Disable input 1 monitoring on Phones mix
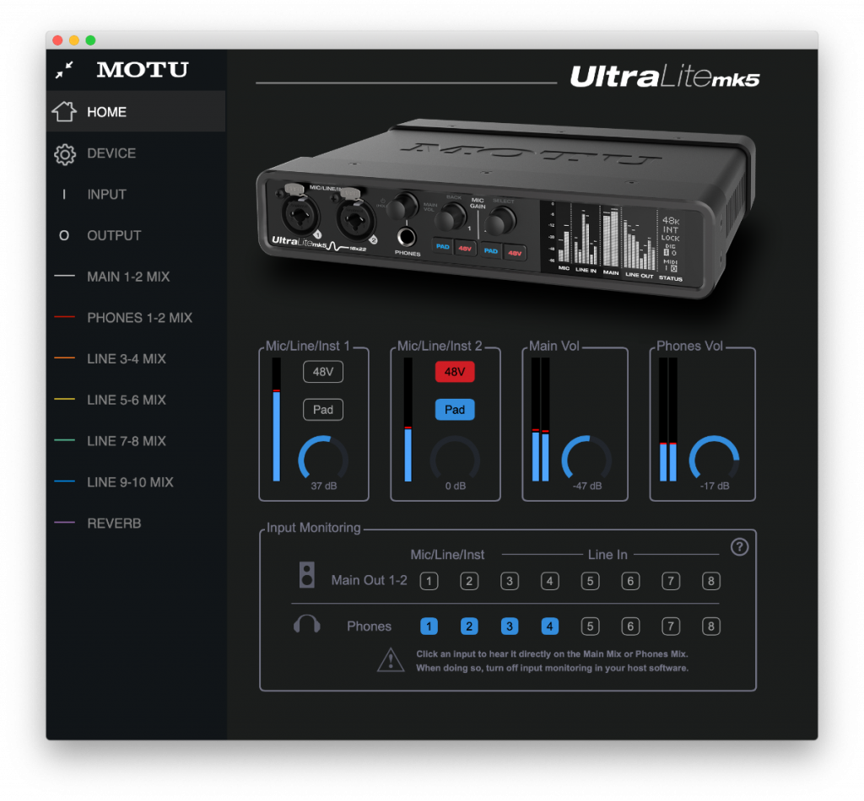 pos(429,626)
